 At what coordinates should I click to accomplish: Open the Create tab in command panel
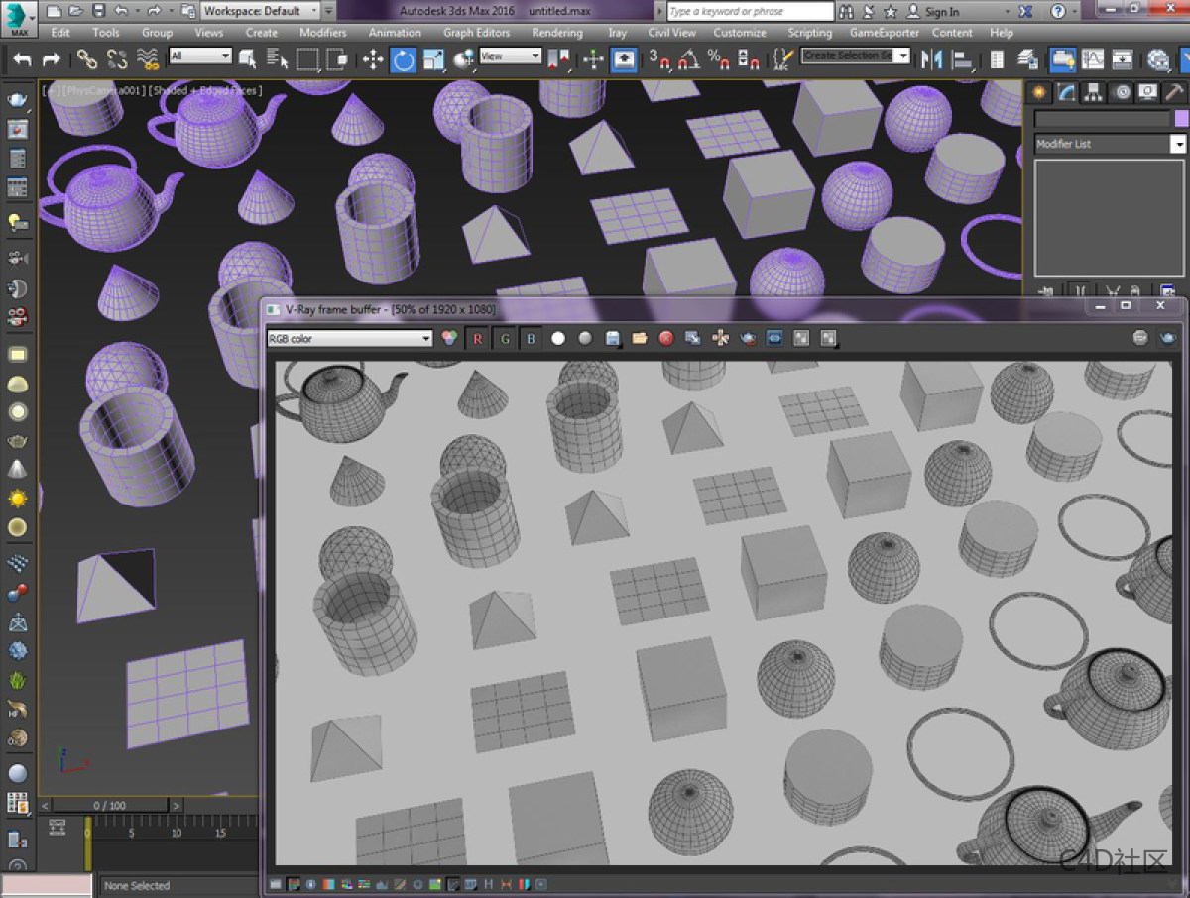(x=1040, y=93)
